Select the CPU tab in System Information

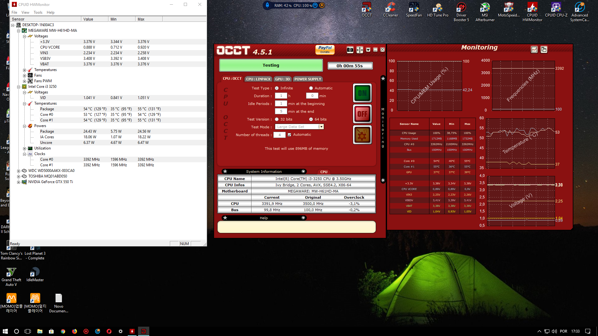click(324, 172)
